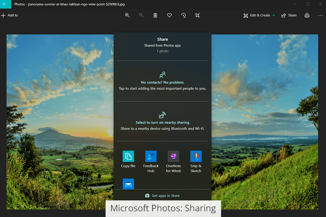Click the print icon in toolbar
The image size is (326, 217).
click(x=307, y=15)
